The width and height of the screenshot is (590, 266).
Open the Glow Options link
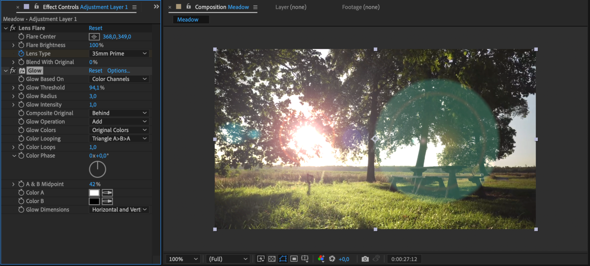[118, 71]
